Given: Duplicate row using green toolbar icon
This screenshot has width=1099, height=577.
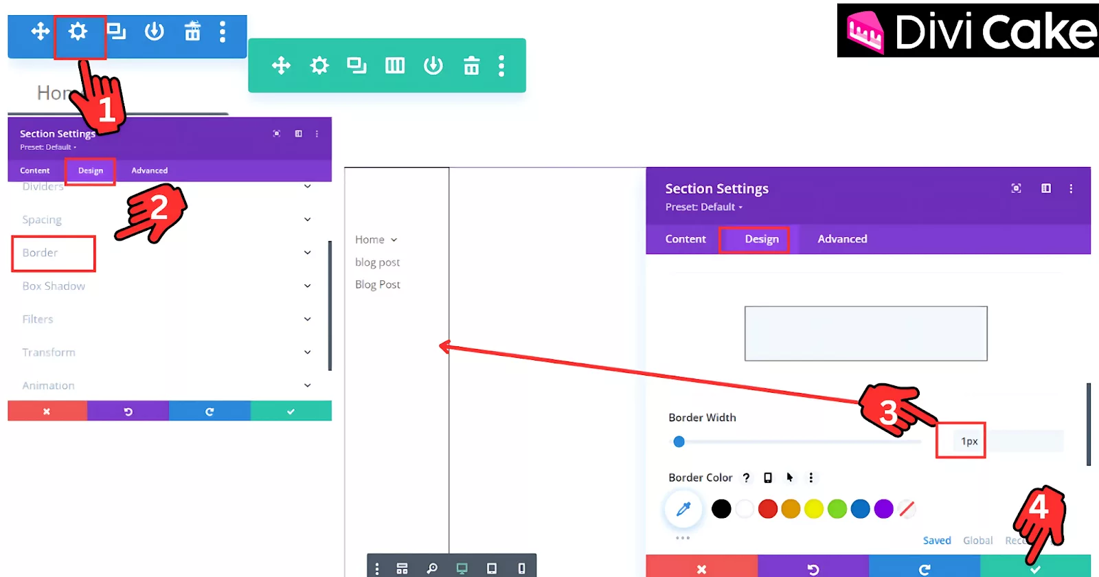Looking at the screenshot, I should pos(356,66).
